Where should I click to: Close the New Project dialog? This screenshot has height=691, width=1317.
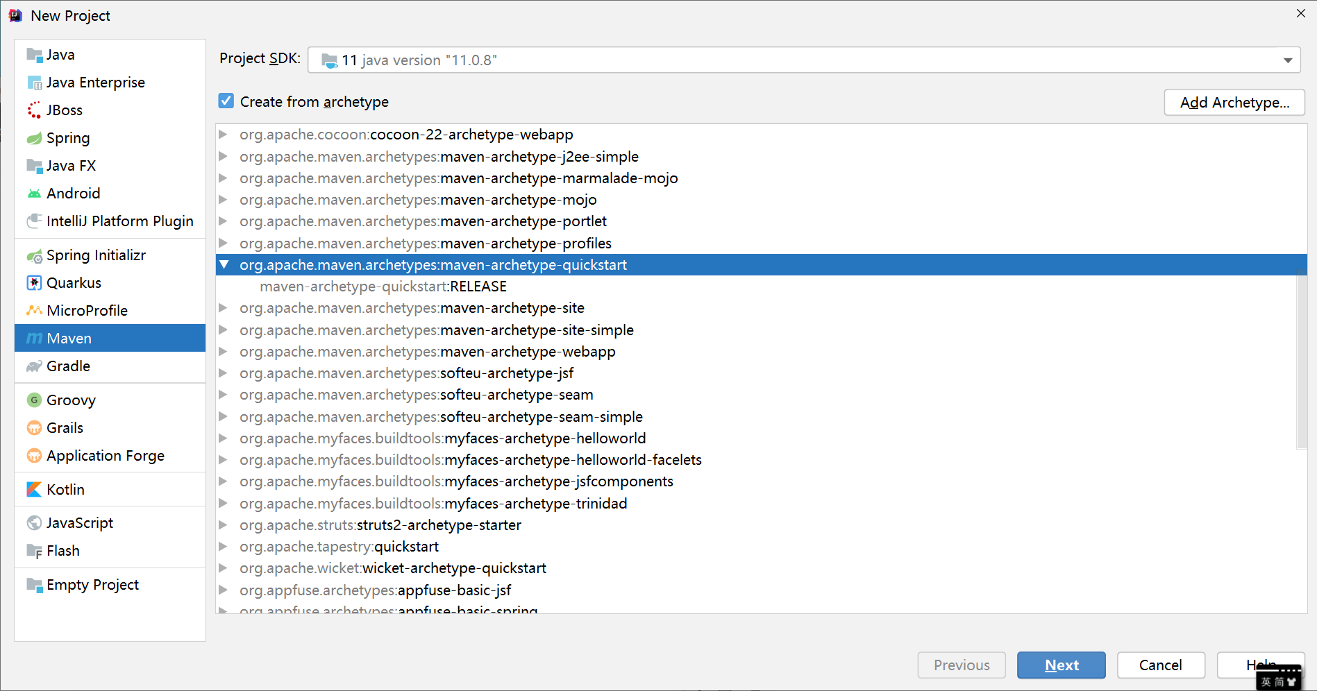coord(1301,14)
